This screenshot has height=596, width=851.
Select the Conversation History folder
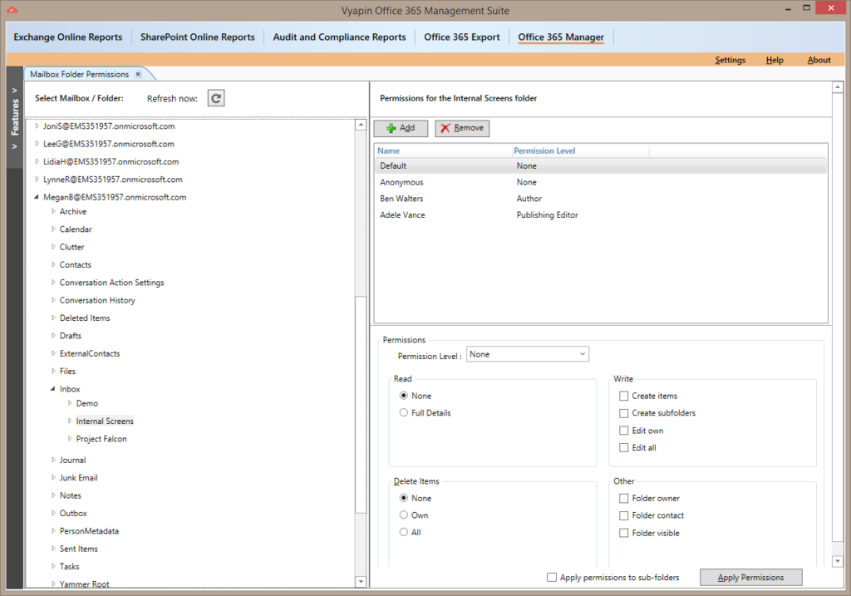pyautogui.click(x=97, y=300)
